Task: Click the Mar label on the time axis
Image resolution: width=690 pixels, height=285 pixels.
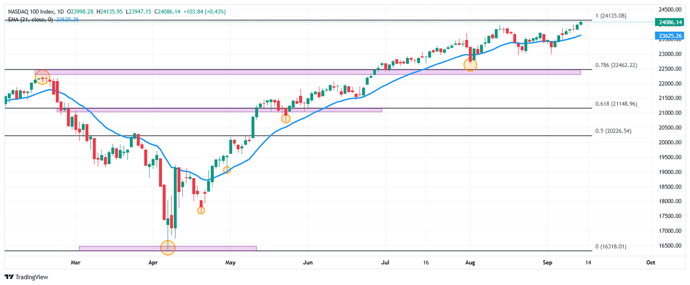Action: point(76,262)
